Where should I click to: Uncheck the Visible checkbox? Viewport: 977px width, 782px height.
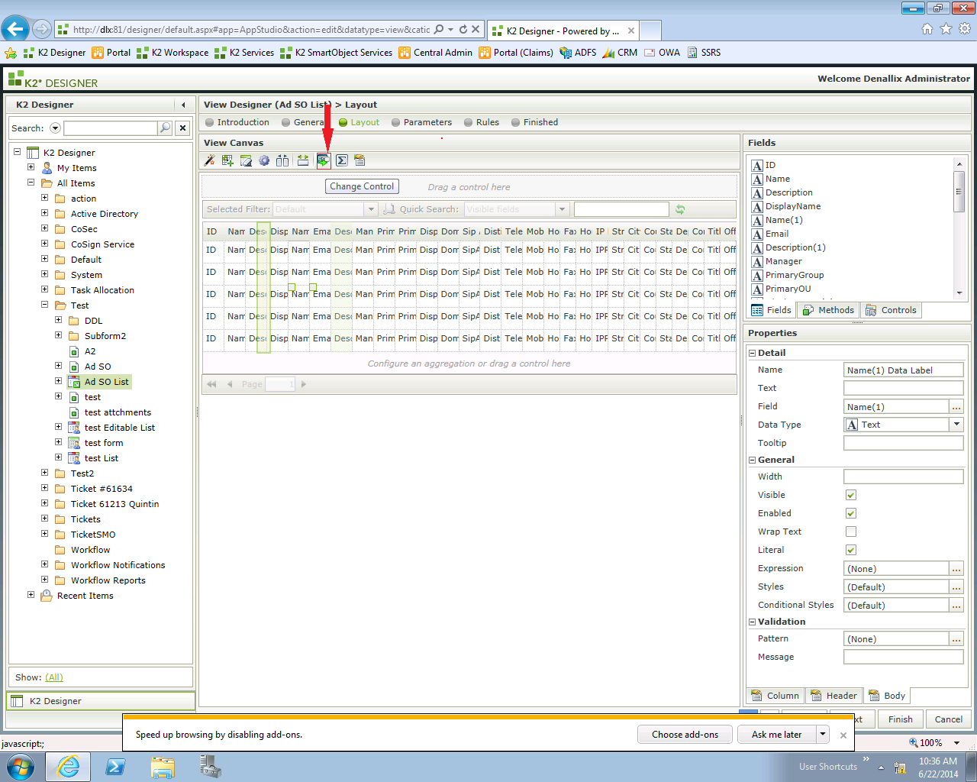point(851,495)
